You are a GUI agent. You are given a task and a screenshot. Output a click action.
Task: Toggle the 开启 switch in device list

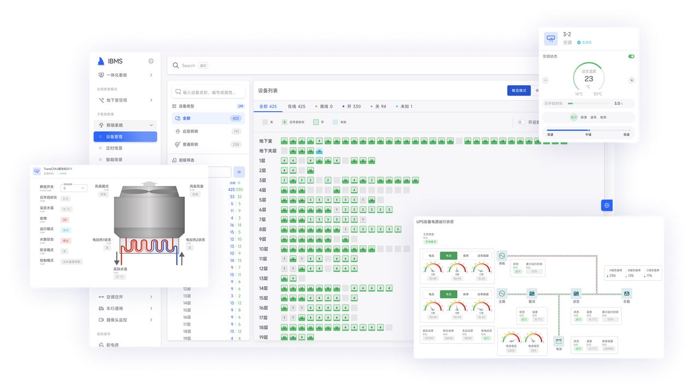pos(521,122)
